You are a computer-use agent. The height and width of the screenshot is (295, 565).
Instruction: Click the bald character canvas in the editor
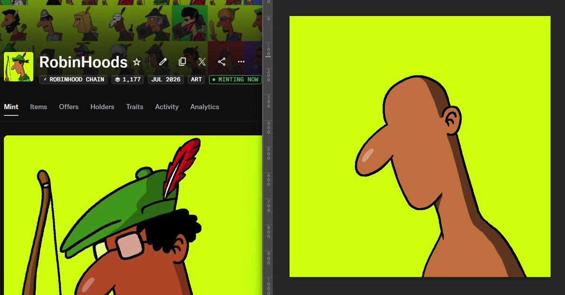tap(420, 146)
